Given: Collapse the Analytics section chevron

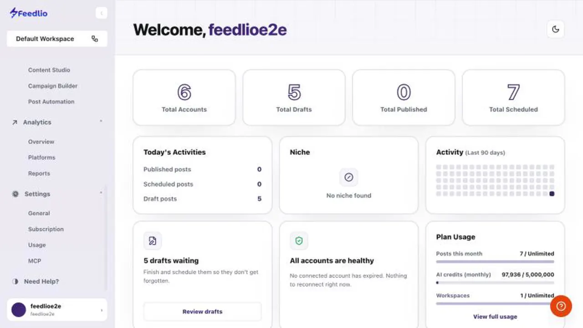Looking at the screenshot, I should 101,122.
